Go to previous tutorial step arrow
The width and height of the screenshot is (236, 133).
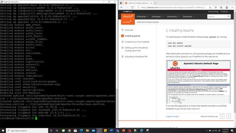222,116
